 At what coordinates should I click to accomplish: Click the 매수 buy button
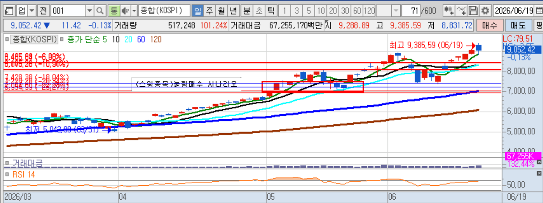point(489,25)
